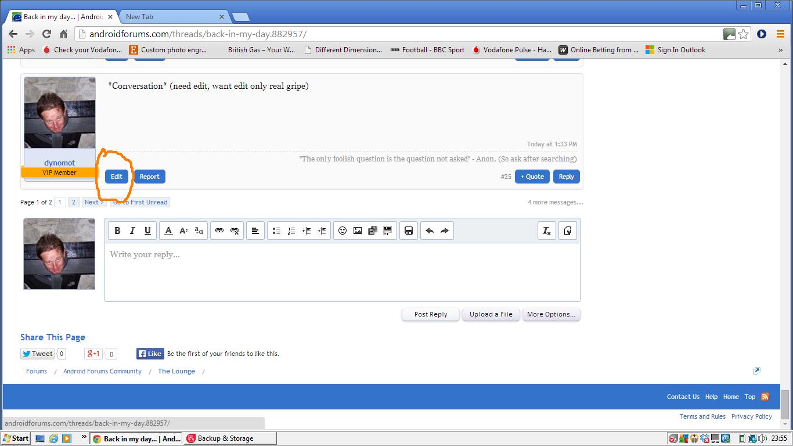
Task: Click the insert image icon
Action: [358, 231]
